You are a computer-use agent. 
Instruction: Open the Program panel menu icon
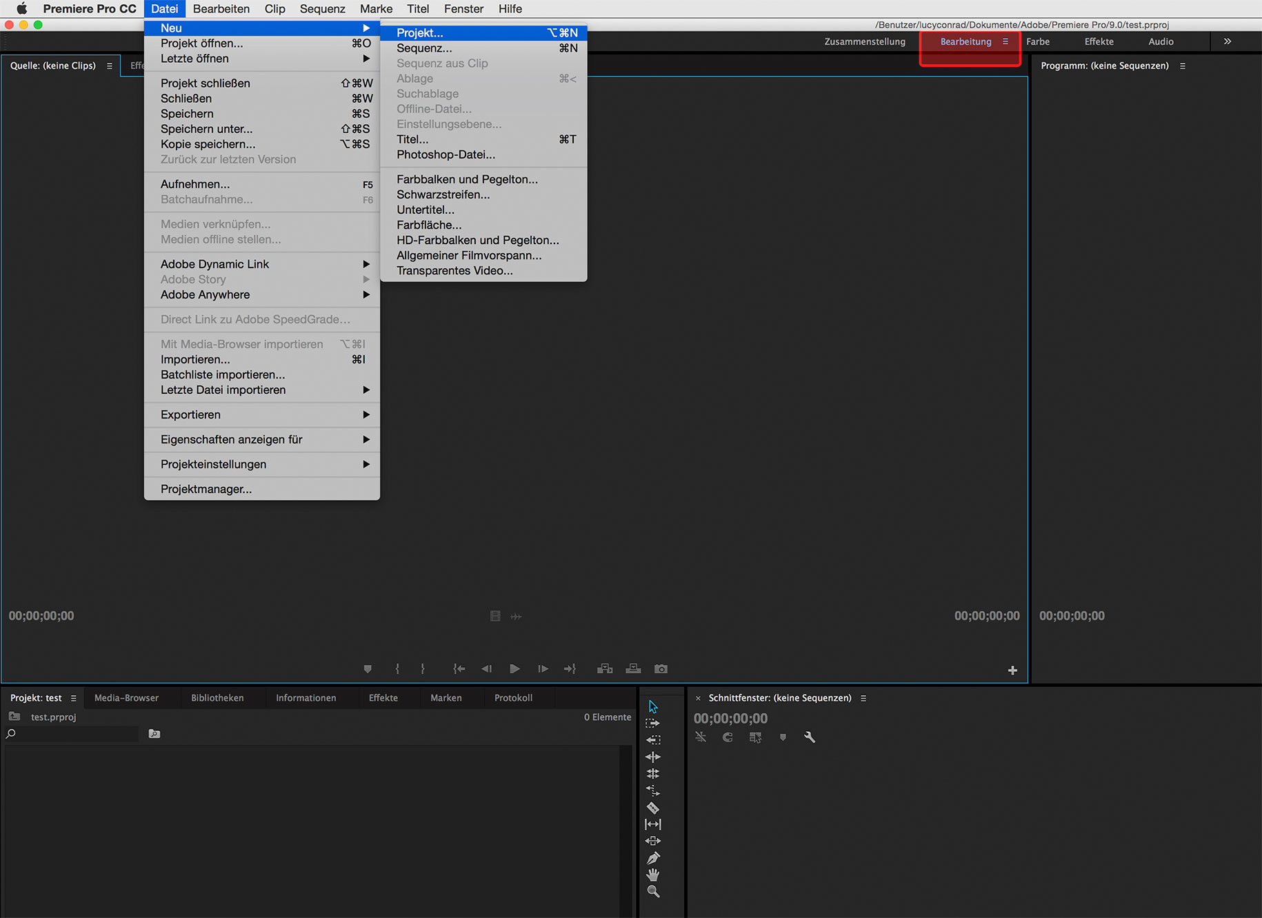coord(1183,66)
